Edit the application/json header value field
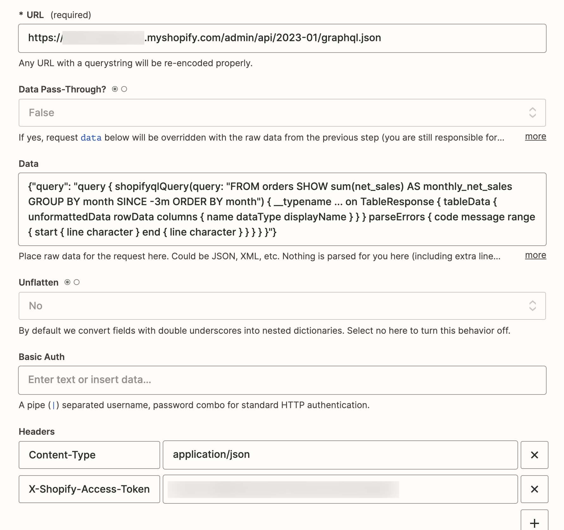564x530 pixels. point(340,455)
